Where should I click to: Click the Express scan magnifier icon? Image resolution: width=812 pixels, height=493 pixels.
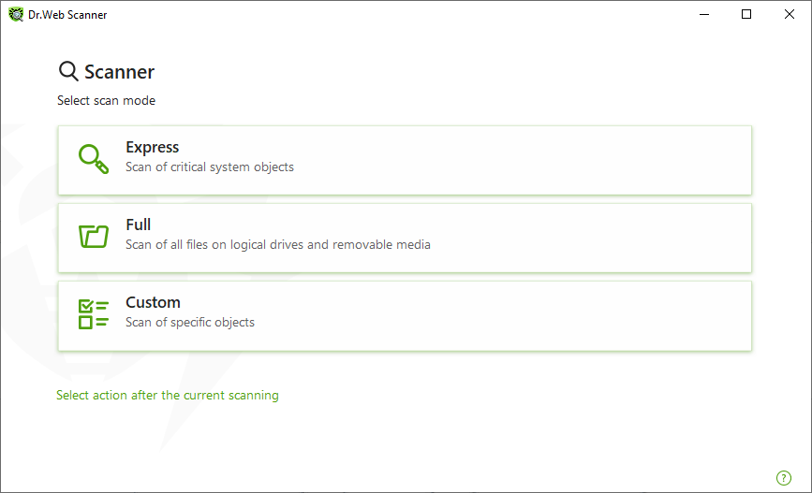(x=93, y=158)
